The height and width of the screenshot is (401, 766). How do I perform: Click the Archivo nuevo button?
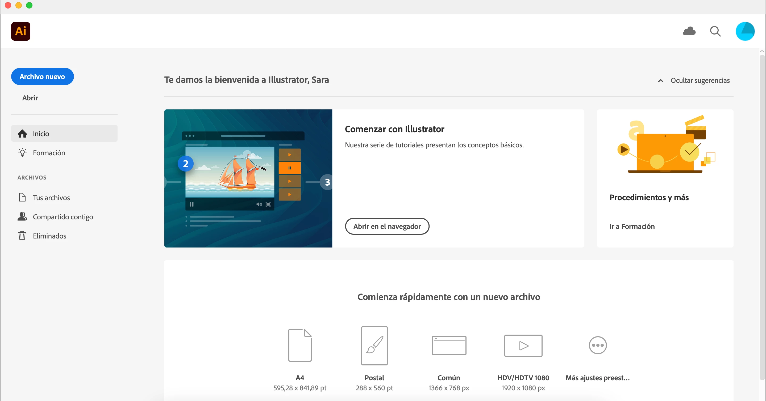pyautogui.click(x=42, y=76)
